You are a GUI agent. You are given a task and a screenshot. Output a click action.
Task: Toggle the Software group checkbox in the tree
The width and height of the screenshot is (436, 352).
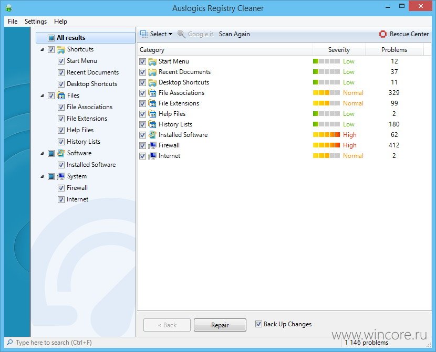coord(51,153)
